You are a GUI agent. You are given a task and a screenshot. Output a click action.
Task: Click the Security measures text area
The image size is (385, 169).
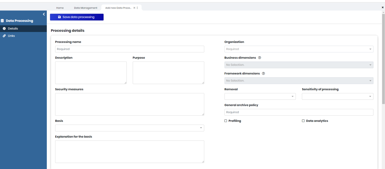point(130,104)
